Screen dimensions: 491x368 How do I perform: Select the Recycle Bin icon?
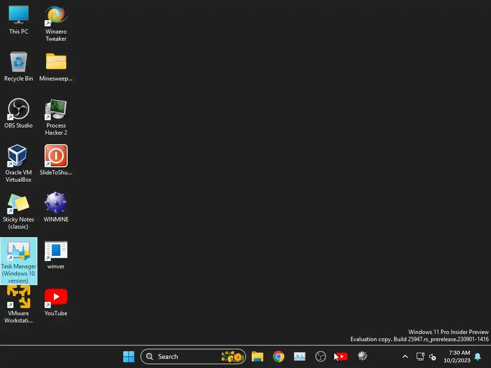point(19,67)
